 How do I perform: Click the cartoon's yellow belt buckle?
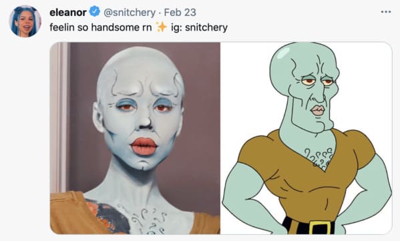click(x=320, y=228)
